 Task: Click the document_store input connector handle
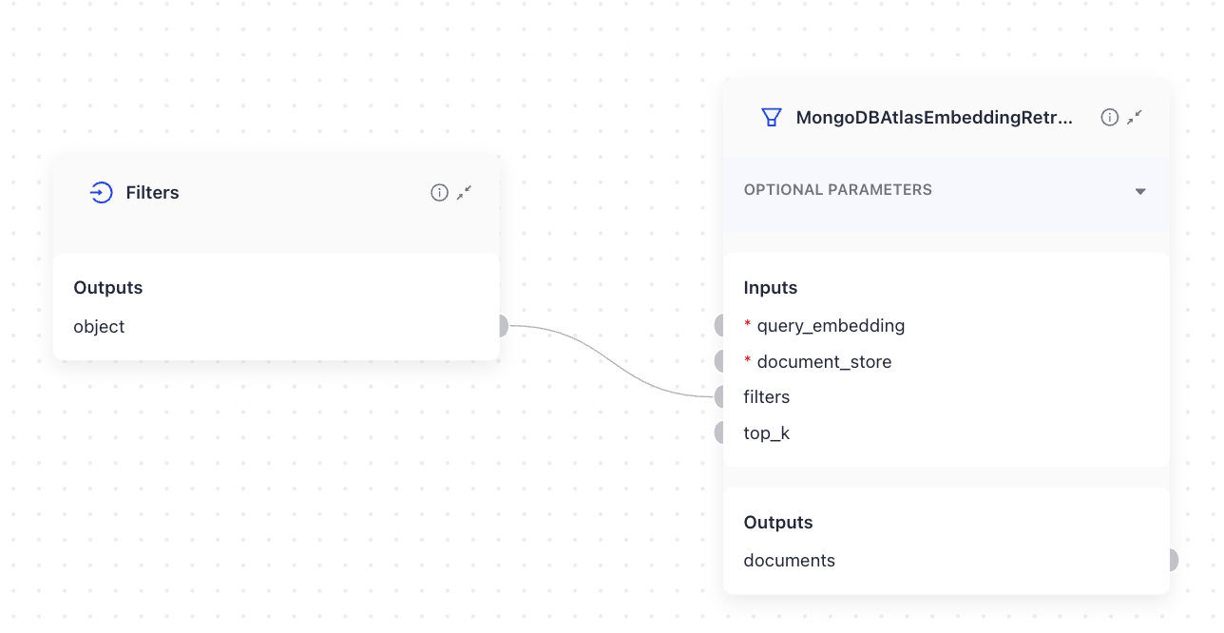[719, 361]
